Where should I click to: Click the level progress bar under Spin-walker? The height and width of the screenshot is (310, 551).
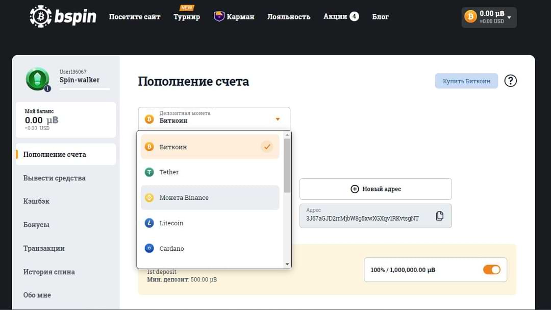pyautogui.click(x=85, y=89)
